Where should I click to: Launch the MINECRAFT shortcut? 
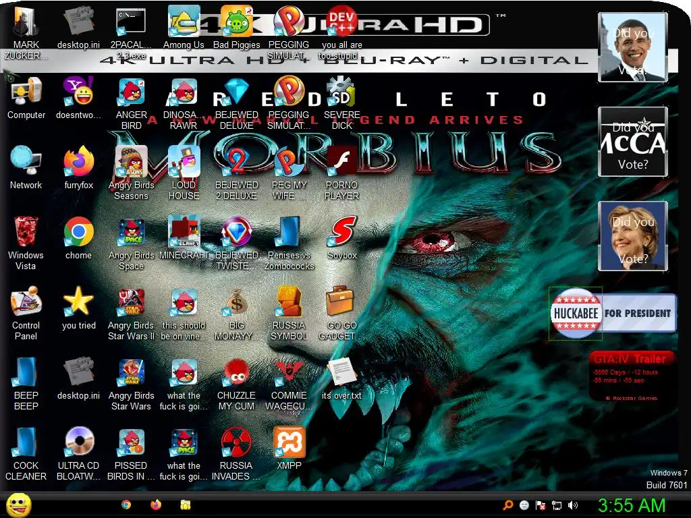coord(184,238)
